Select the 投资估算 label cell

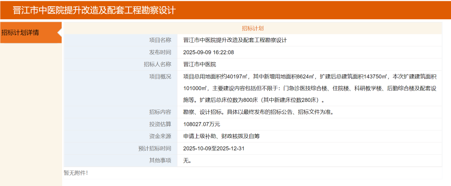click(121, 124)
